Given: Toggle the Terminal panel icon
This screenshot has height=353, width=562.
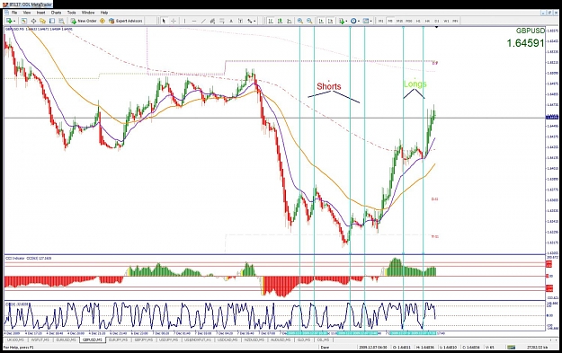Looking at the screenshot, I should tap(52, 22).
